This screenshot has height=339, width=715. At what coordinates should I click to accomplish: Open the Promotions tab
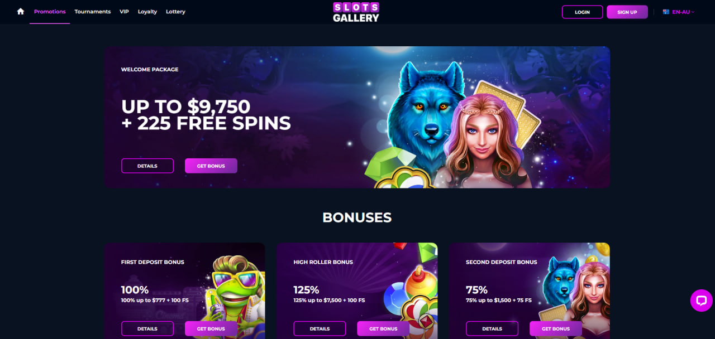pos(50,12)
